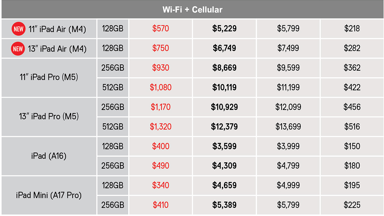Click the $13,699 original price
The image size is (384, 216).
pyautogui.click(x=288, y=127)
